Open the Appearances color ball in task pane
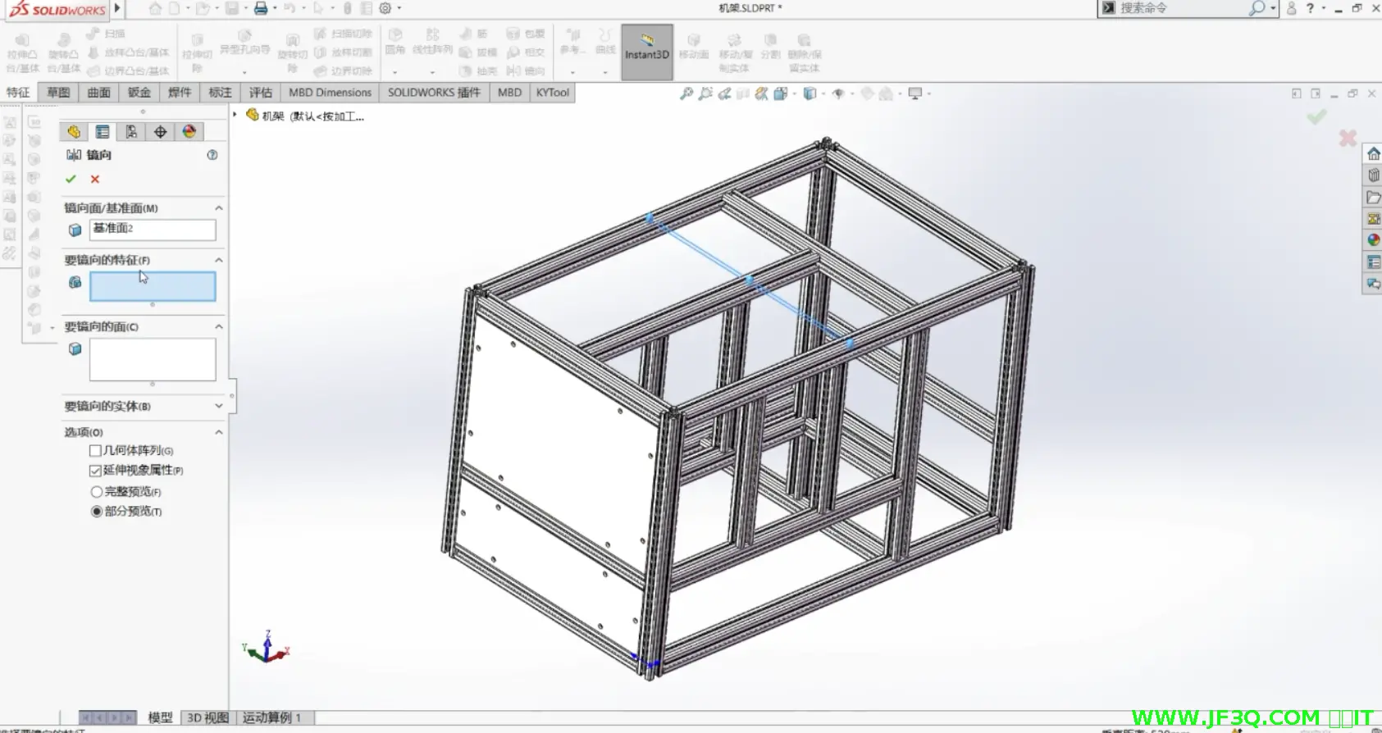This screenshot has width=1382, height=733. click(x=1373, y=240)
